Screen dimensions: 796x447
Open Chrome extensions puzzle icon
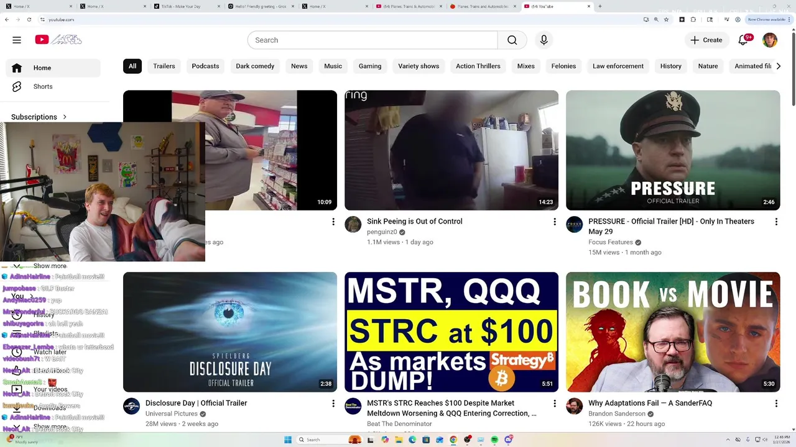pos(693,19)
